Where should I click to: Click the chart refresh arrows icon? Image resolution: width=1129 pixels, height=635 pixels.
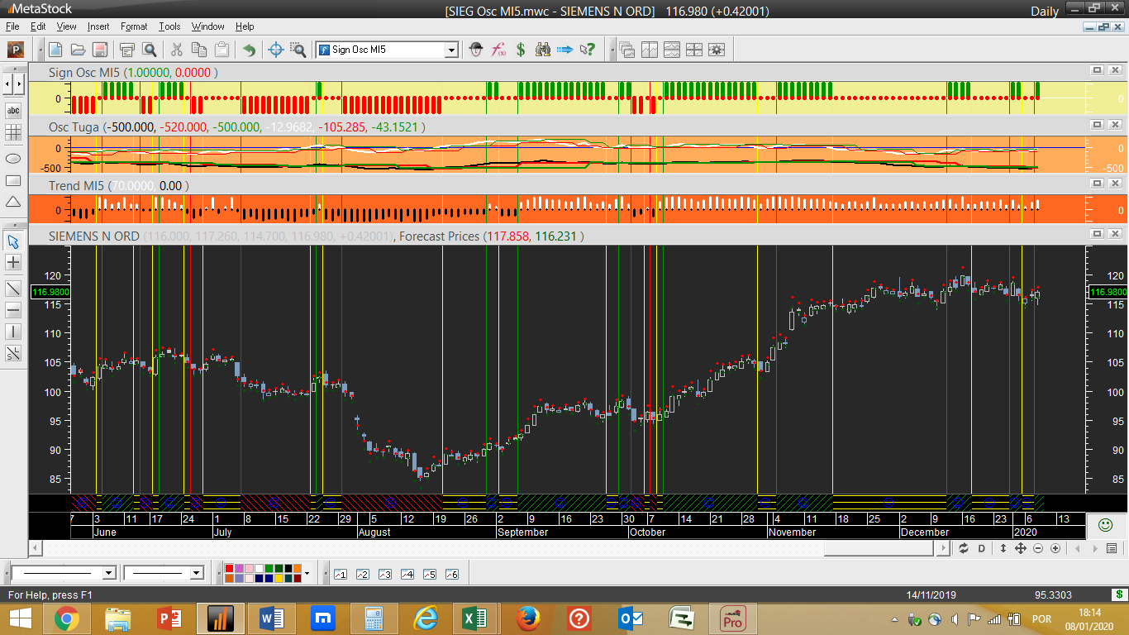coord(964,548)
